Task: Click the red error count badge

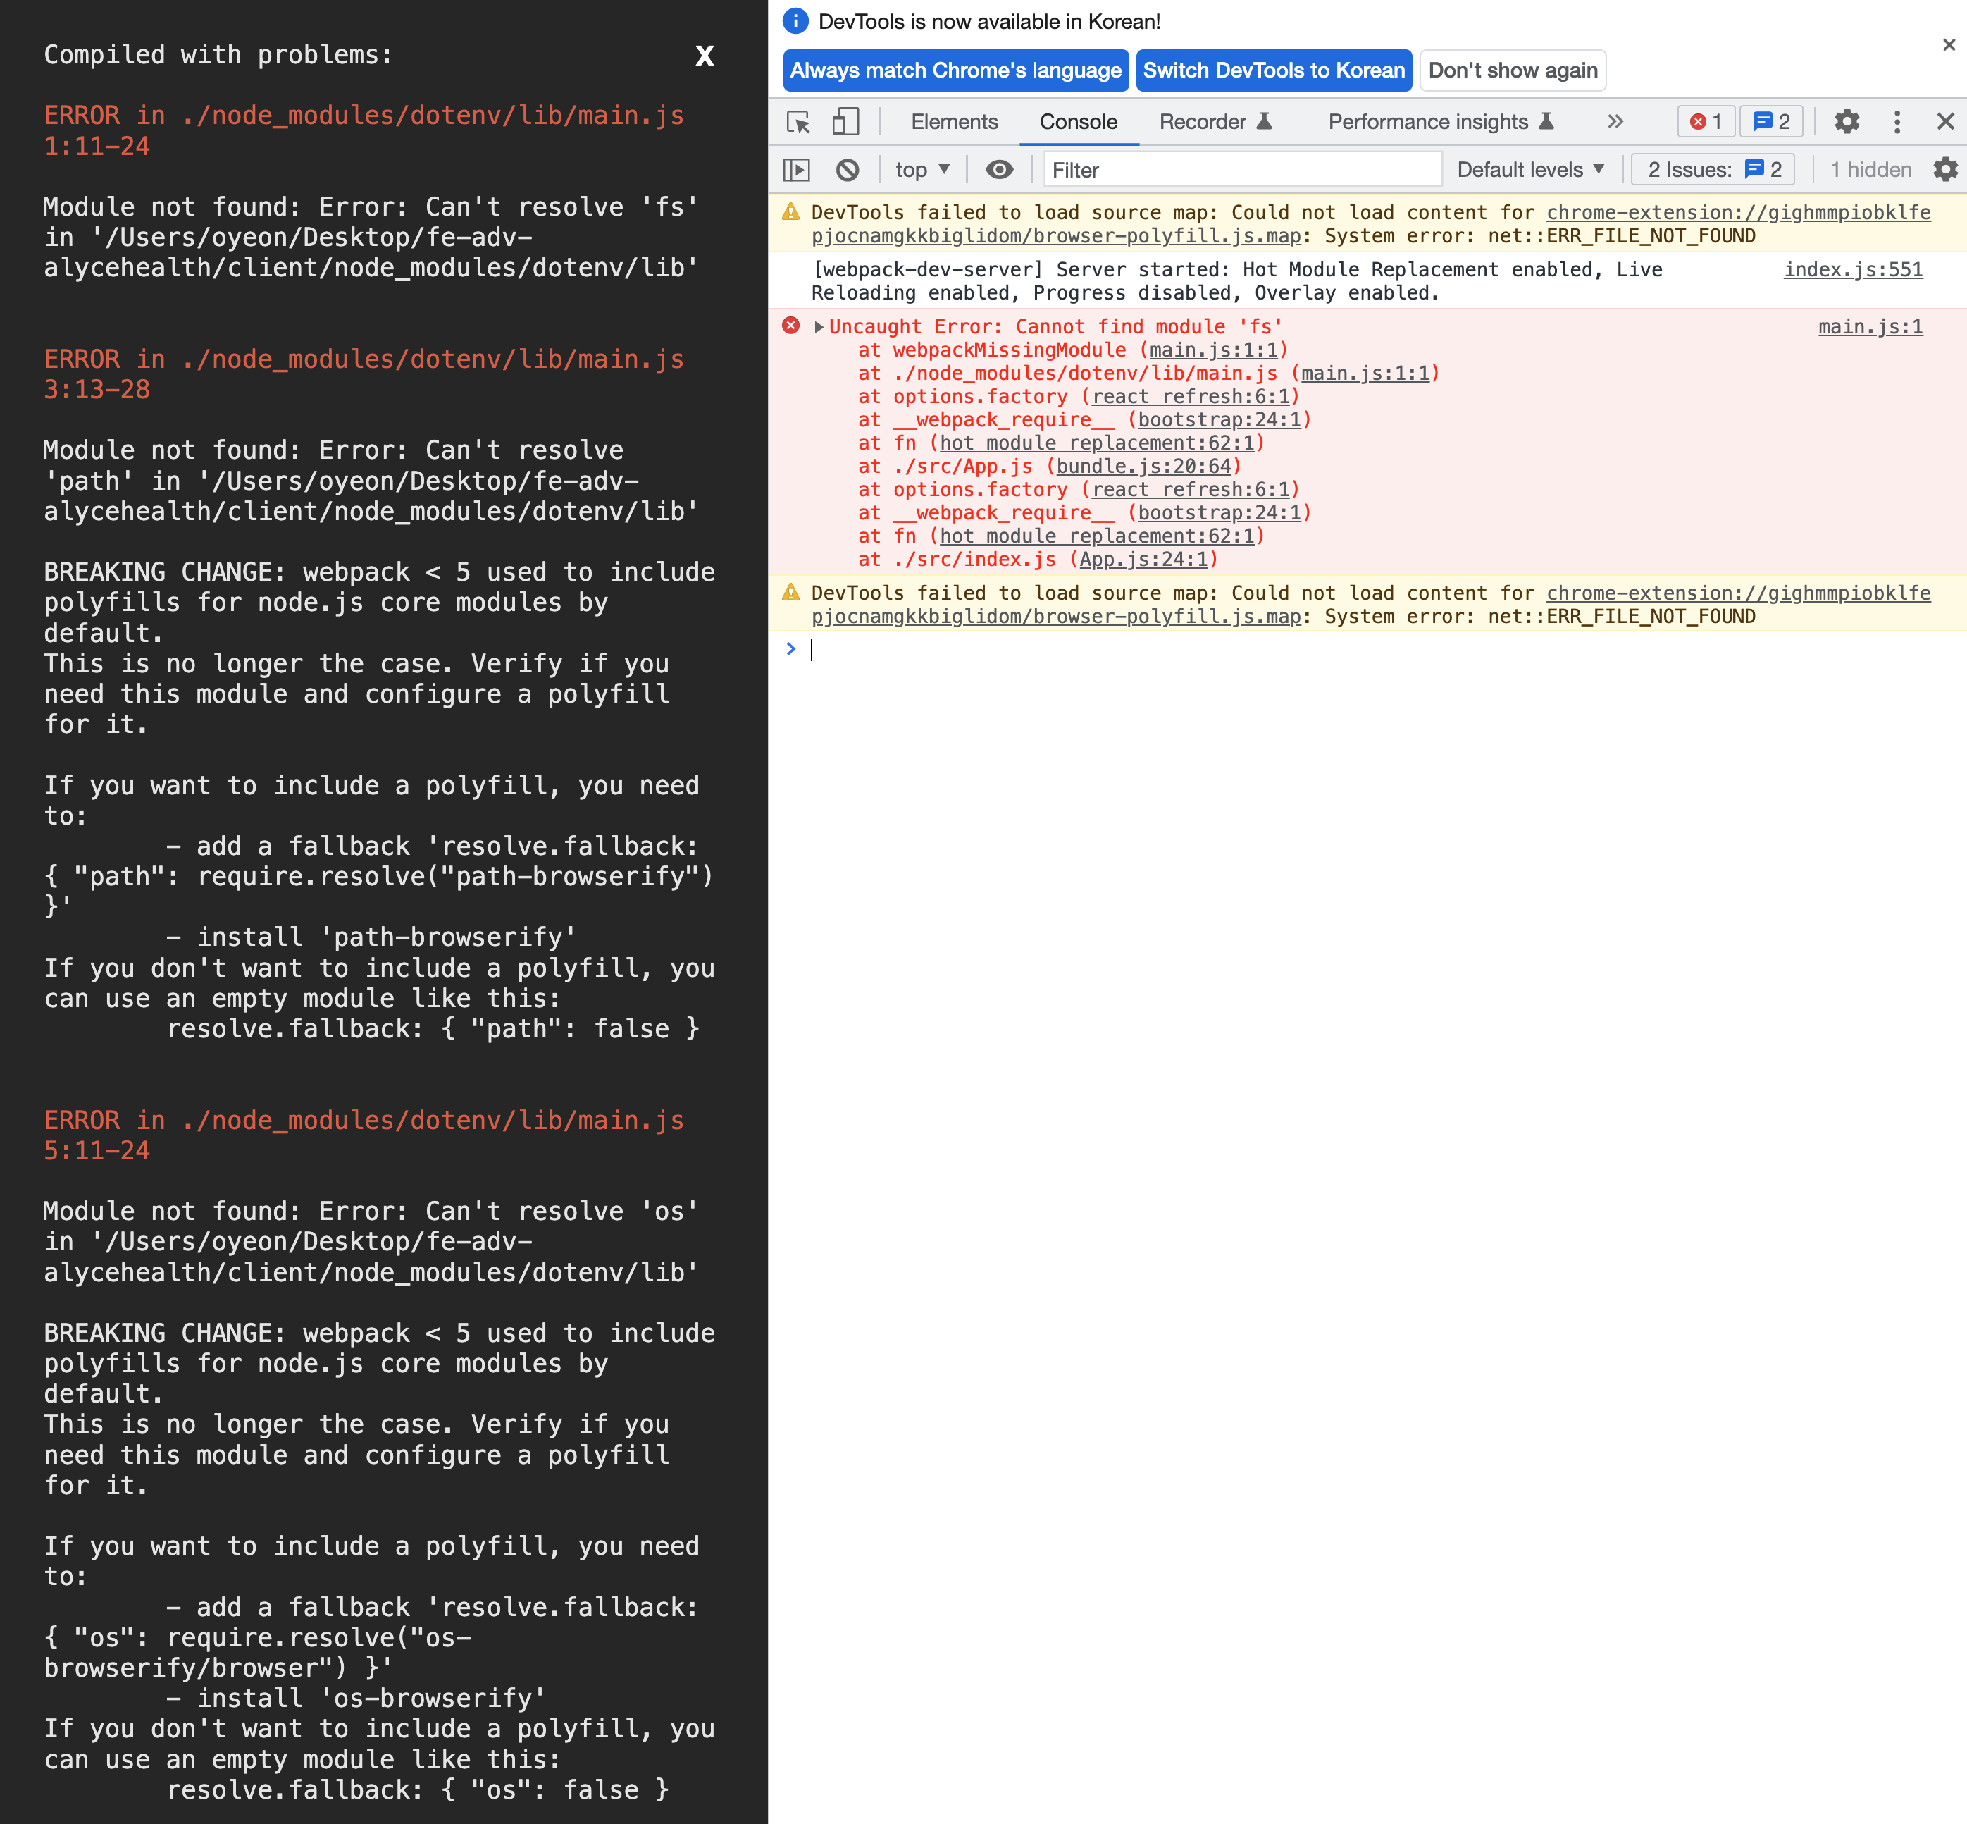Action: (1706, 121)
